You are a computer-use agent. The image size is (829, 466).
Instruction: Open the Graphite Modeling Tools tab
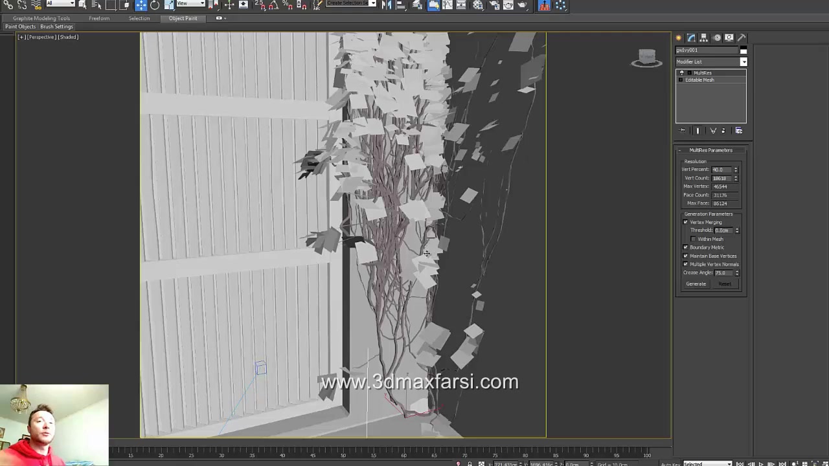pyautogui.click(x=41, y=18)
